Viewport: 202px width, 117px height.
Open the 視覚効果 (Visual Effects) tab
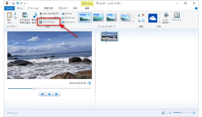point(48,8)
